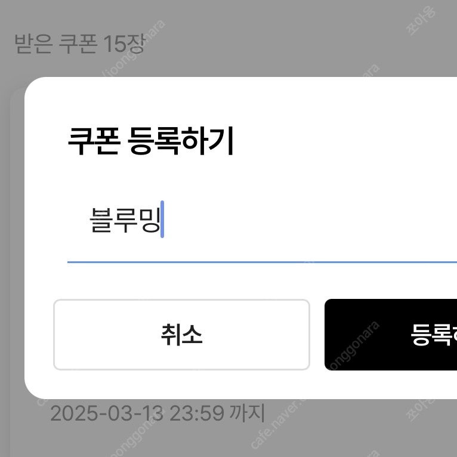Place caret at blue text cursor

[162, 219]
